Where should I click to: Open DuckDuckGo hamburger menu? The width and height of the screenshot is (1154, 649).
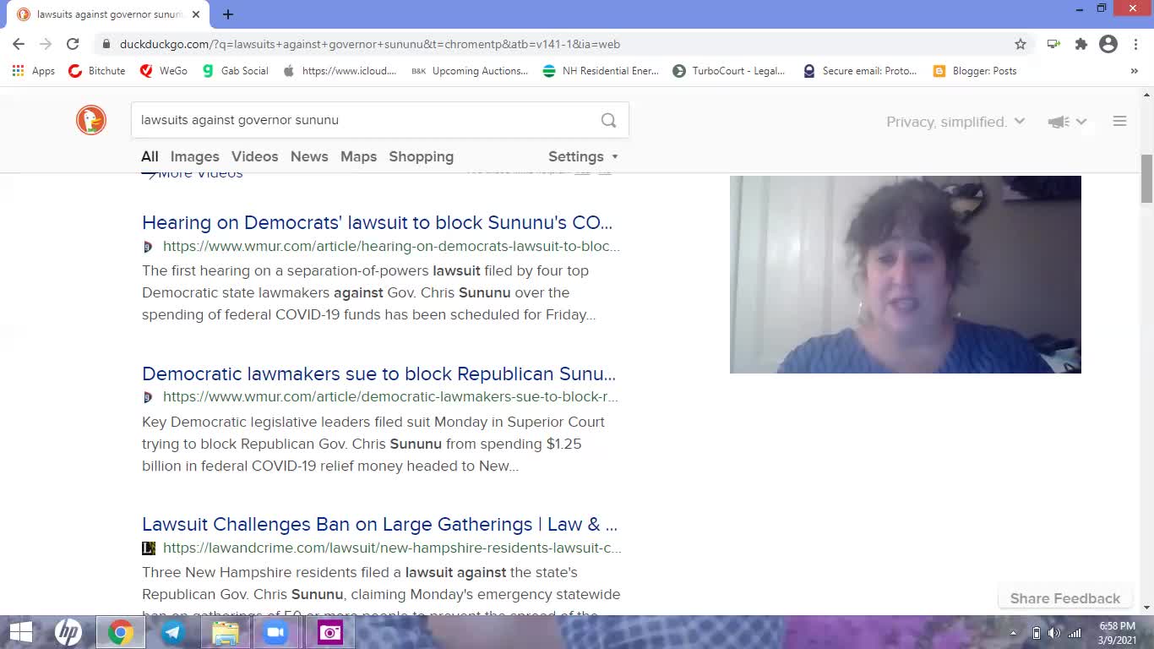1119,122
